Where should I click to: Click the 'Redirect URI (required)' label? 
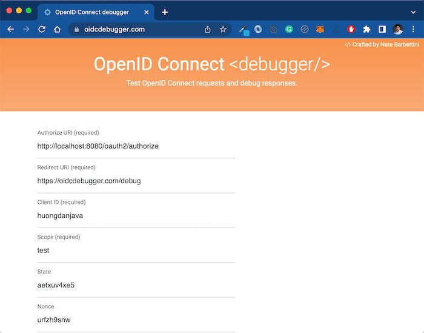(67, 167)
